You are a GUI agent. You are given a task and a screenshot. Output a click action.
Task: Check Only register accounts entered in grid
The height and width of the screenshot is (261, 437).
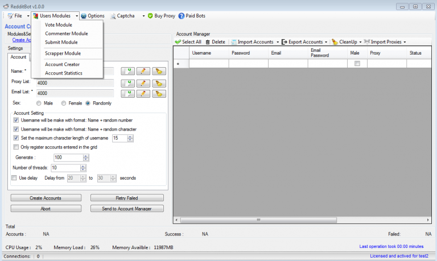[16, 147]
